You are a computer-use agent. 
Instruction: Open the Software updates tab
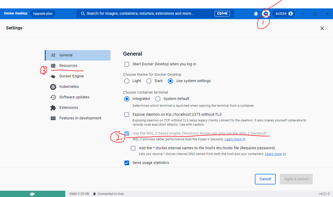pos(78,97)
